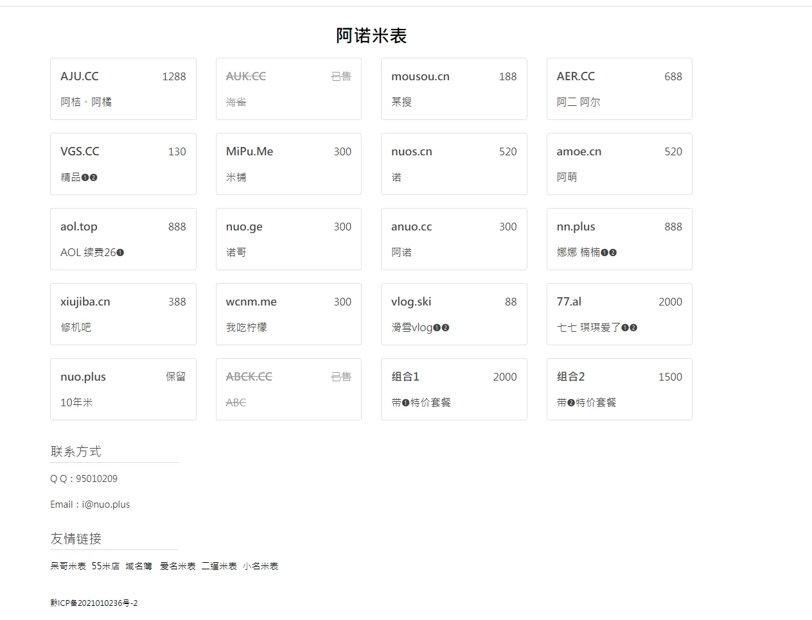The image size is (812, 620).
Task: Select the nuo.ge domain card
Action: point(288,239)
